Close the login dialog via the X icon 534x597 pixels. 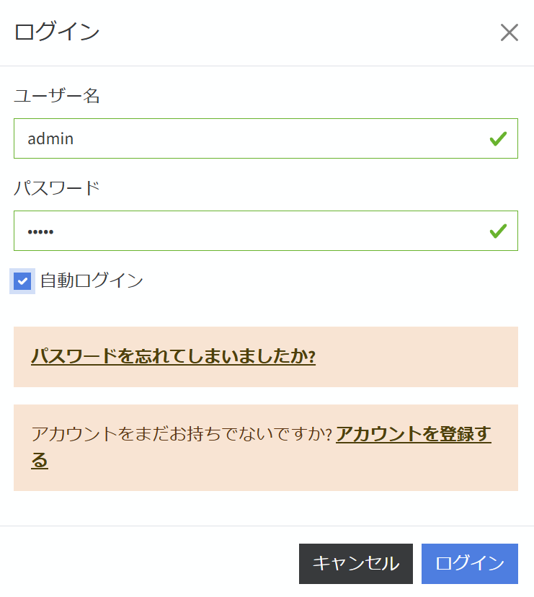tap(509, 32)
